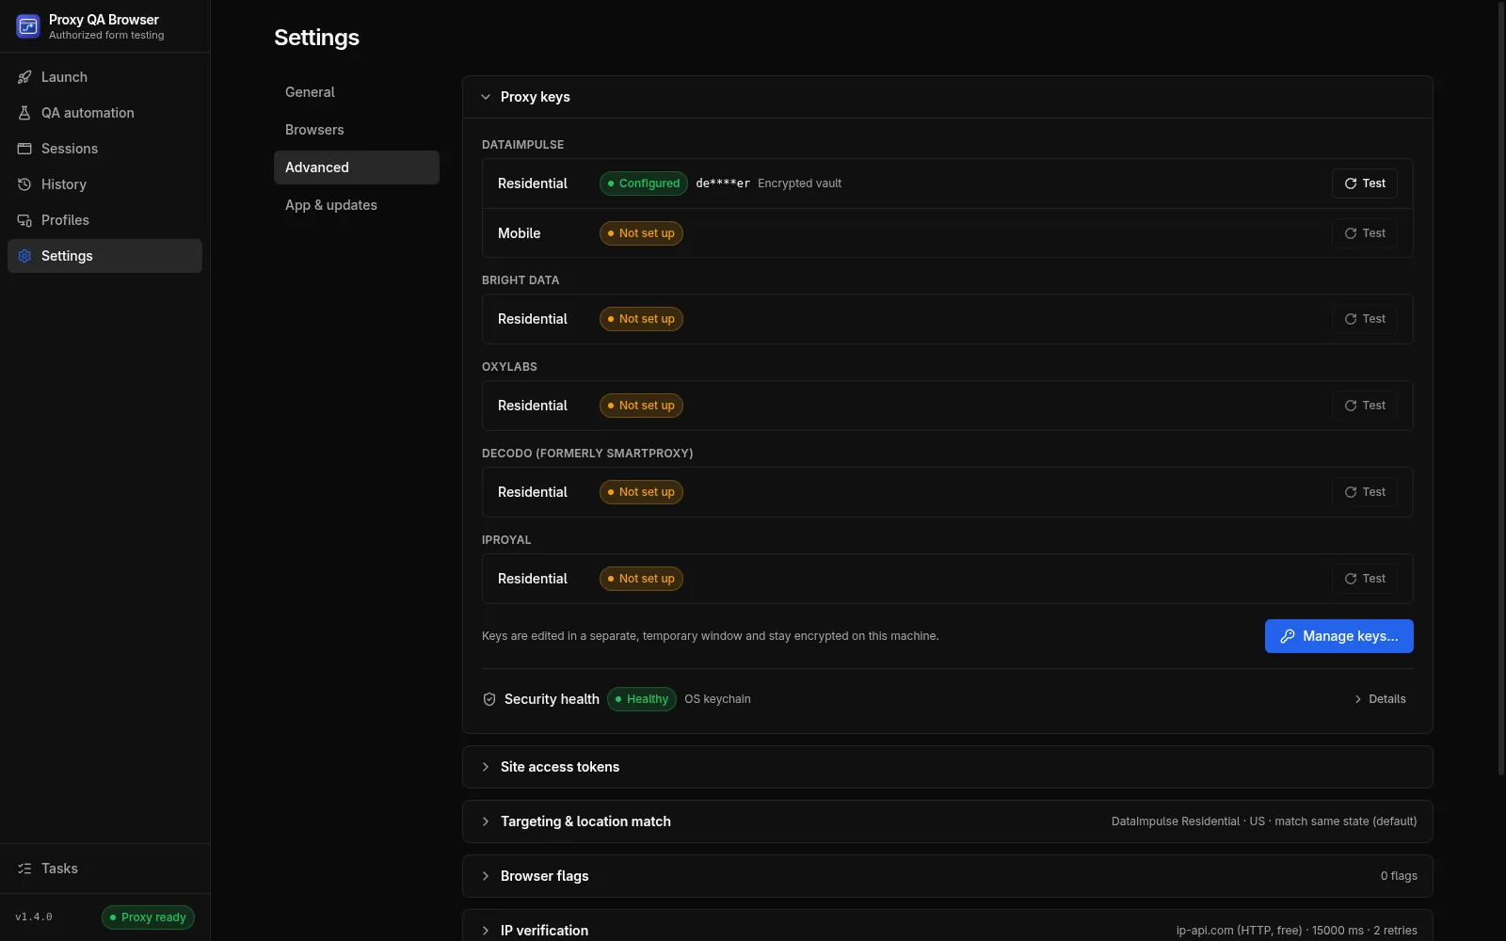This screenshot has width=1506, height=941.
Task: Collapse the Proxy keys section
Action: (948, 97)
